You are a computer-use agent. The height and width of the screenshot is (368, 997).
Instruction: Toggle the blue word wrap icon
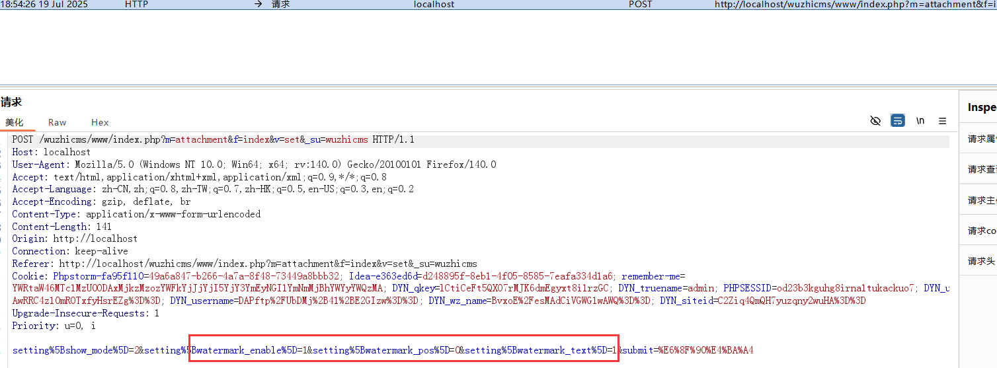tap(898, 121)
